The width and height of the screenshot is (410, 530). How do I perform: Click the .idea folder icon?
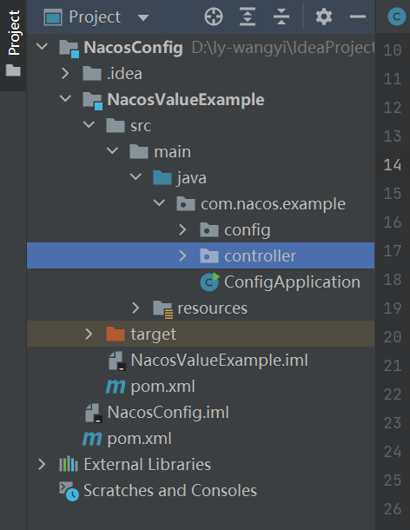point(92,73)
